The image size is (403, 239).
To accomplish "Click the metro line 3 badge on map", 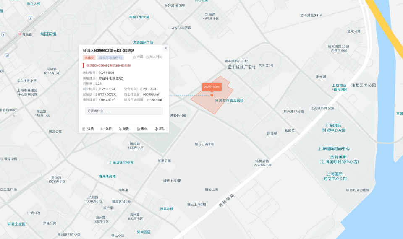I will 7,55.
